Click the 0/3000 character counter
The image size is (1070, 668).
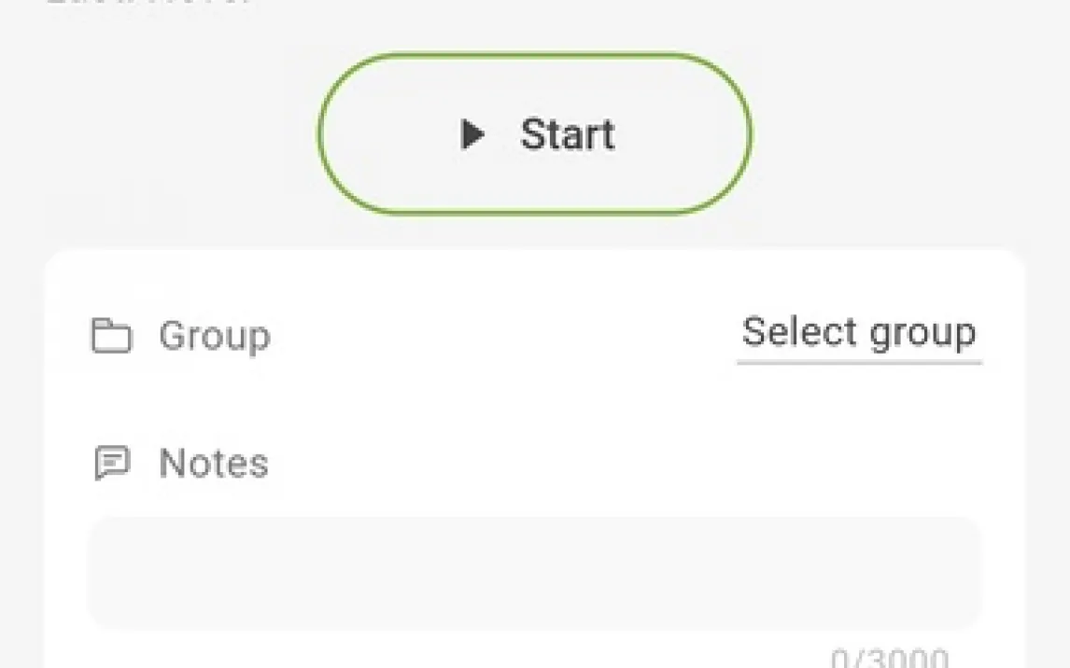click(889, 659)
